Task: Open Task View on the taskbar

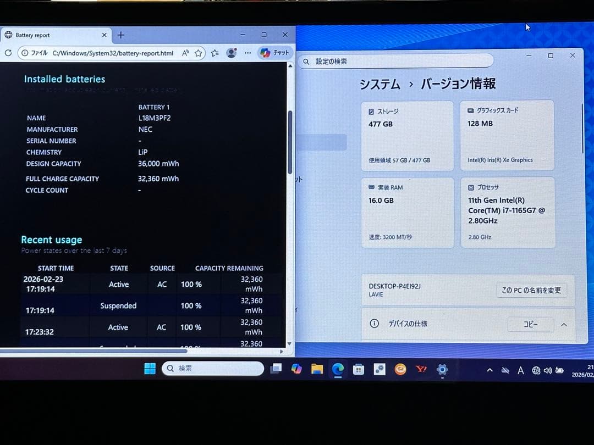Action: coord(276,368)
